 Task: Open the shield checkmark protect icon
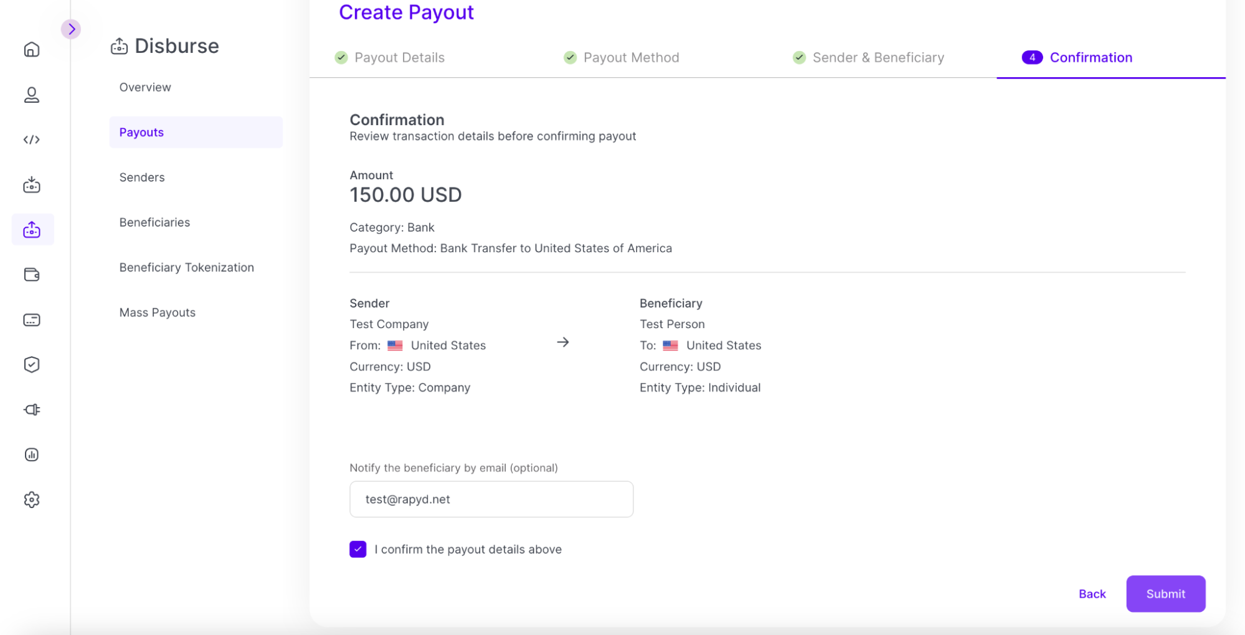tap(32, 365)
